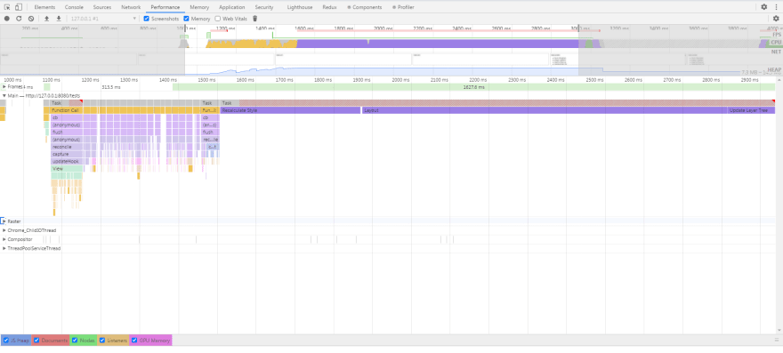Toggle the JS Heap counter checkbox

pyautogui.click(x=6, y=341)
